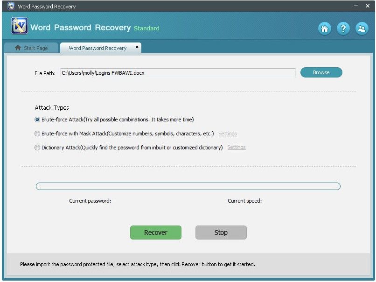The height and width of the screenshot is (282, 376).
Task: Select the Word Password Recovery tab
Action: [x=100, y=48]
